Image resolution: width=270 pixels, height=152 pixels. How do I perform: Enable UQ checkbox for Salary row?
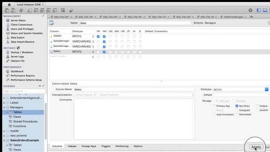[x=110, y=52]
